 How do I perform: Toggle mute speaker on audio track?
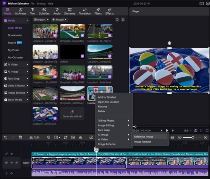click(12, 173)
